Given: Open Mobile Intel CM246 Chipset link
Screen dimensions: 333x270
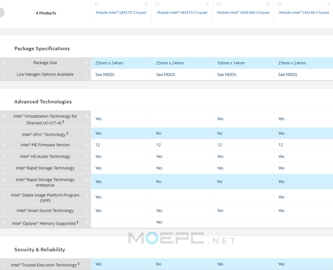Looking at the screenshot, I should coord(304,13).
